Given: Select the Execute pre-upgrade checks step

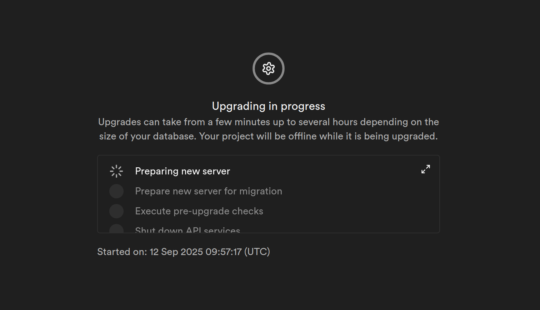Looking at the screenshot, I should coord(199,211).
